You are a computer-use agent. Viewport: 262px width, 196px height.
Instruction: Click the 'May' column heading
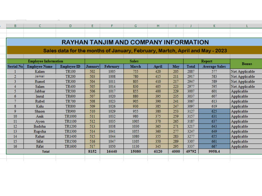coord(176,66)
